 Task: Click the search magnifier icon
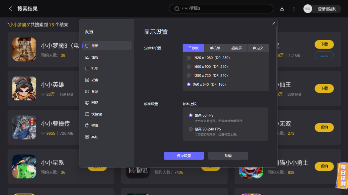[177, 9]
